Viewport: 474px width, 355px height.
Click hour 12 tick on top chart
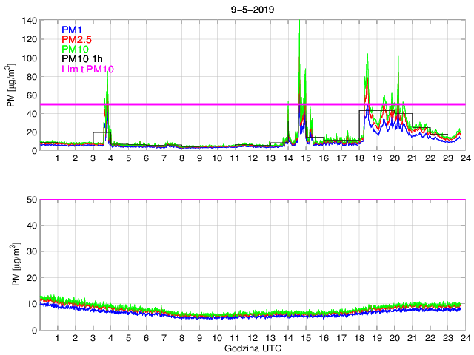point(252,159)
